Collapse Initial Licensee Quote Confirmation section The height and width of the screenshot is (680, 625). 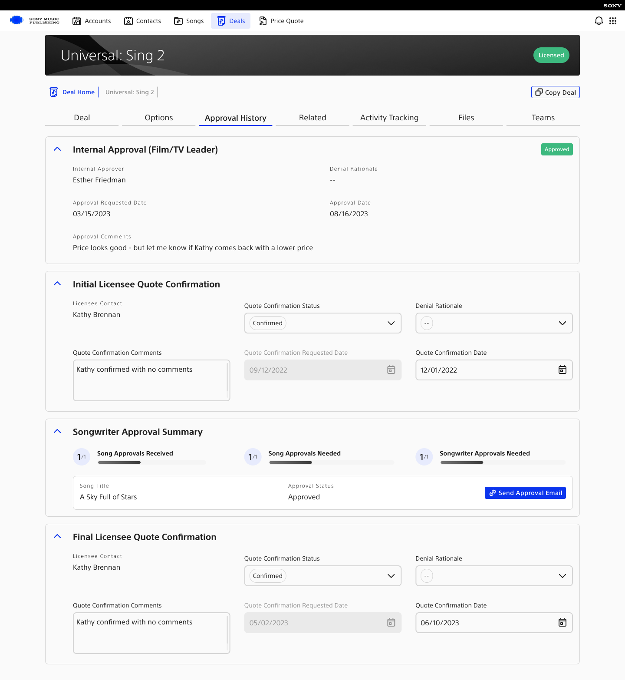point(57,284)
